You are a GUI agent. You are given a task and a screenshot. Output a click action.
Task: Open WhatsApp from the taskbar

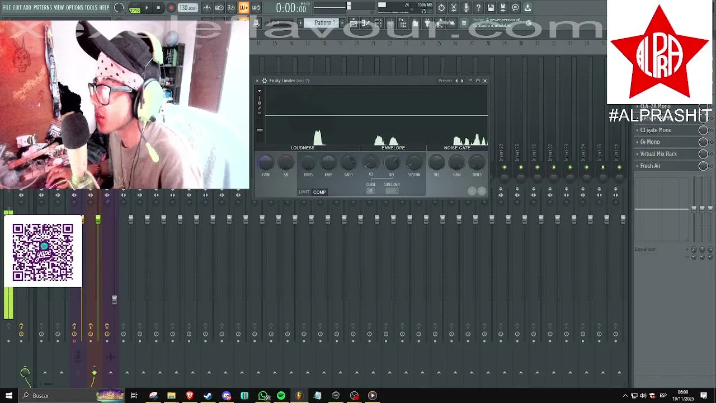click(263, 396)
